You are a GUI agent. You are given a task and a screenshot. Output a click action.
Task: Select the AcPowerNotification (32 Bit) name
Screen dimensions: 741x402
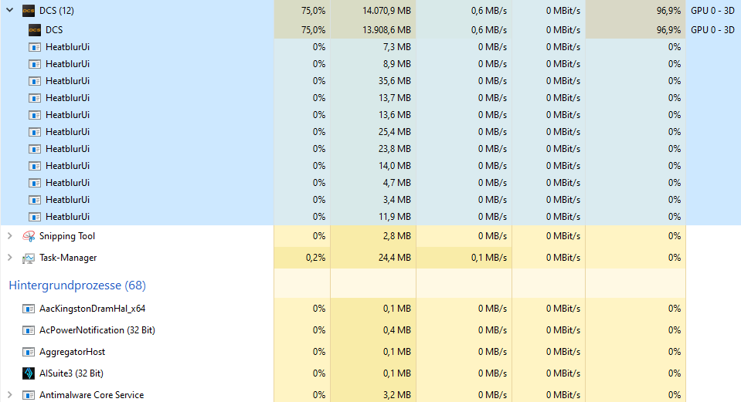point(97,330)
